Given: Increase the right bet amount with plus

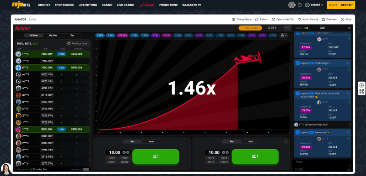Looking at the screenshot, I should (227, 152).
